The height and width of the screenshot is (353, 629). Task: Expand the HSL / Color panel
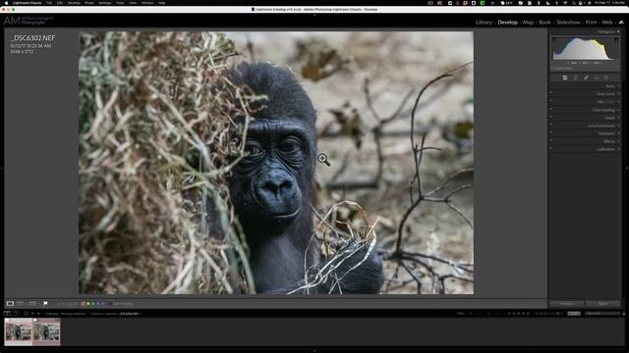pos(618,102)
